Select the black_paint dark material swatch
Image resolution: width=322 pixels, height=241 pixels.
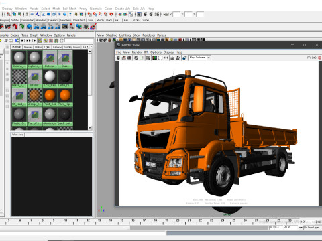tap(65, 116)
